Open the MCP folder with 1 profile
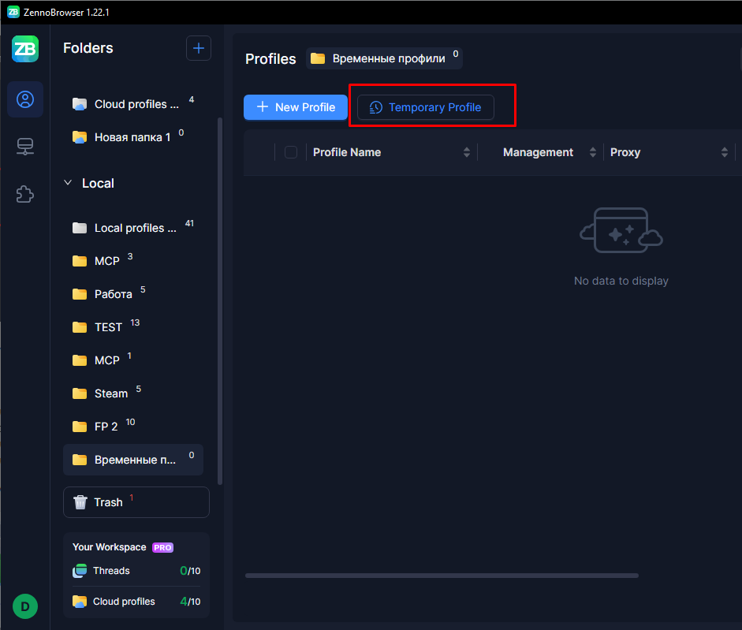742x630 pixels. pyautogui.click(x=133, y=360)
